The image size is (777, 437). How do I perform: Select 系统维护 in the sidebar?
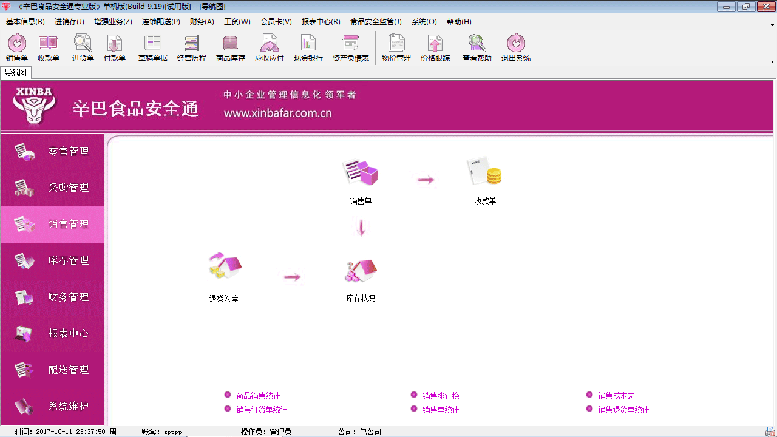click(x=53, y=407)
